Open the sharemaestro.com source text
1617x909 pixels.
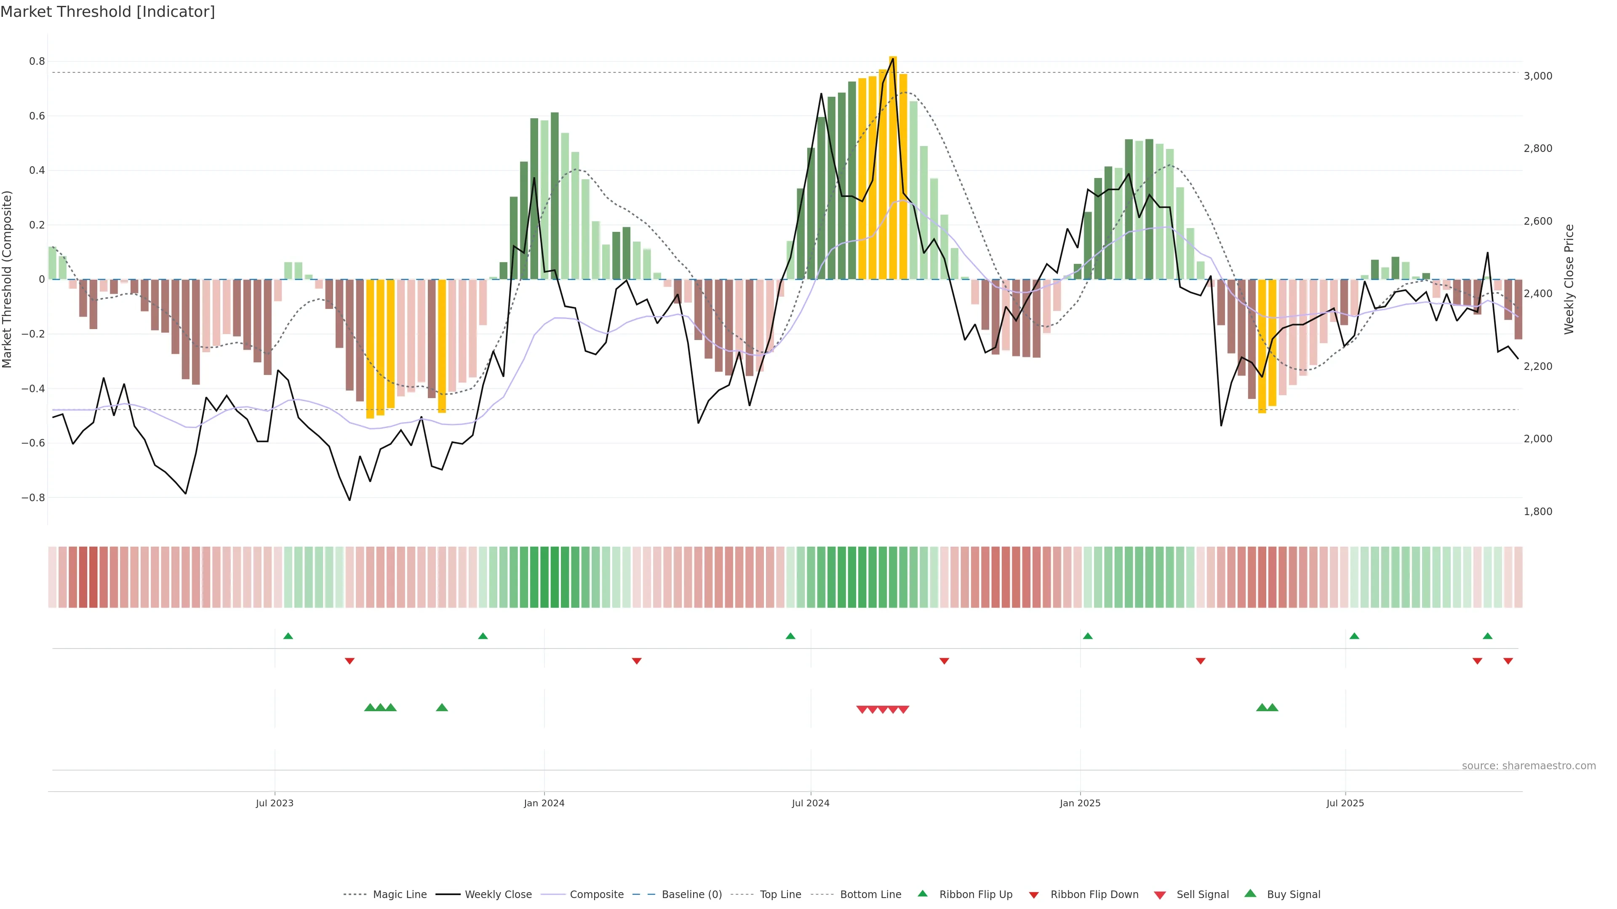pos(1529,766)
